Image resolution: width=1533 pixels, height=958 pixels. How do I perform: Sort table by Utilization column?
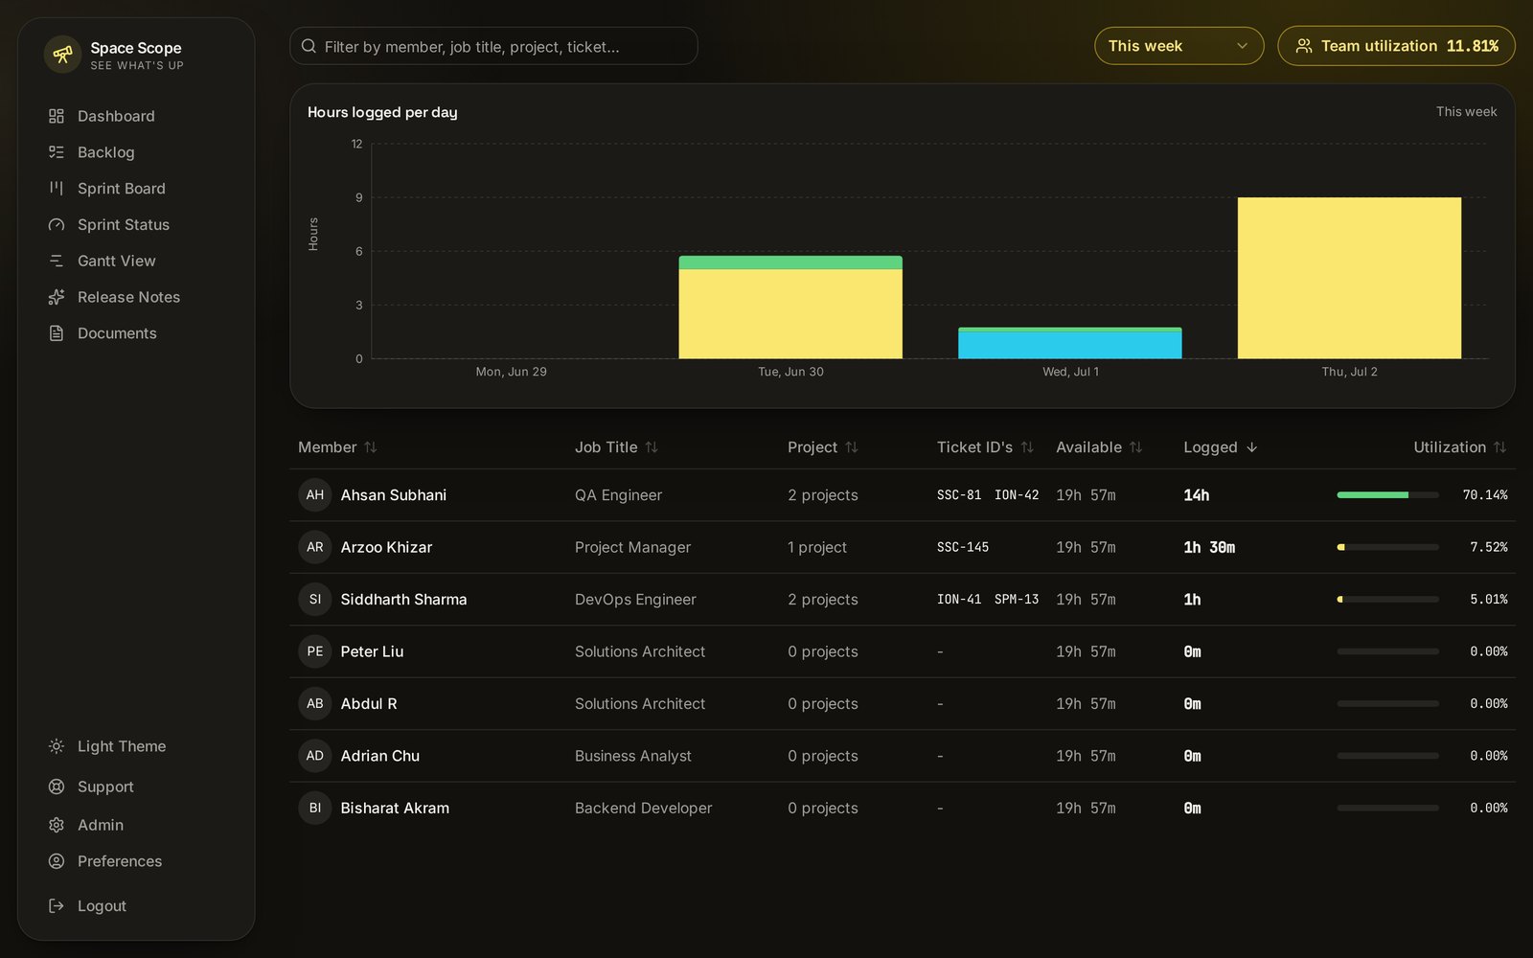(1460, 447)
